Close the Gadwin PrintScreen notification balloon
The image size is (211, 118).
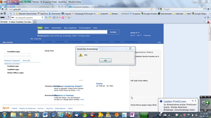(196, 101)
